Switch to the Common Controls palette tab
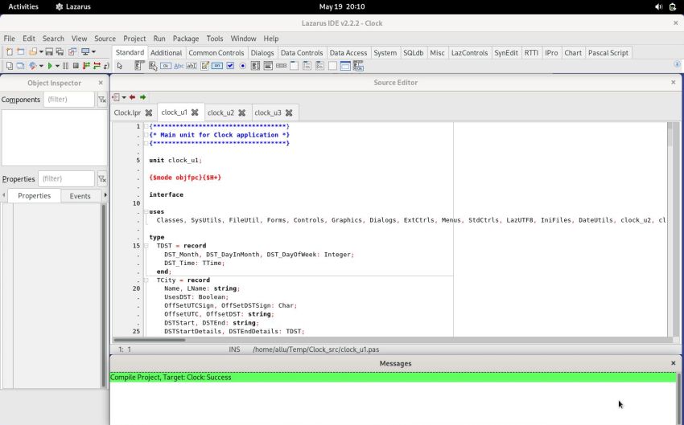684x425 pixels. 216,53
